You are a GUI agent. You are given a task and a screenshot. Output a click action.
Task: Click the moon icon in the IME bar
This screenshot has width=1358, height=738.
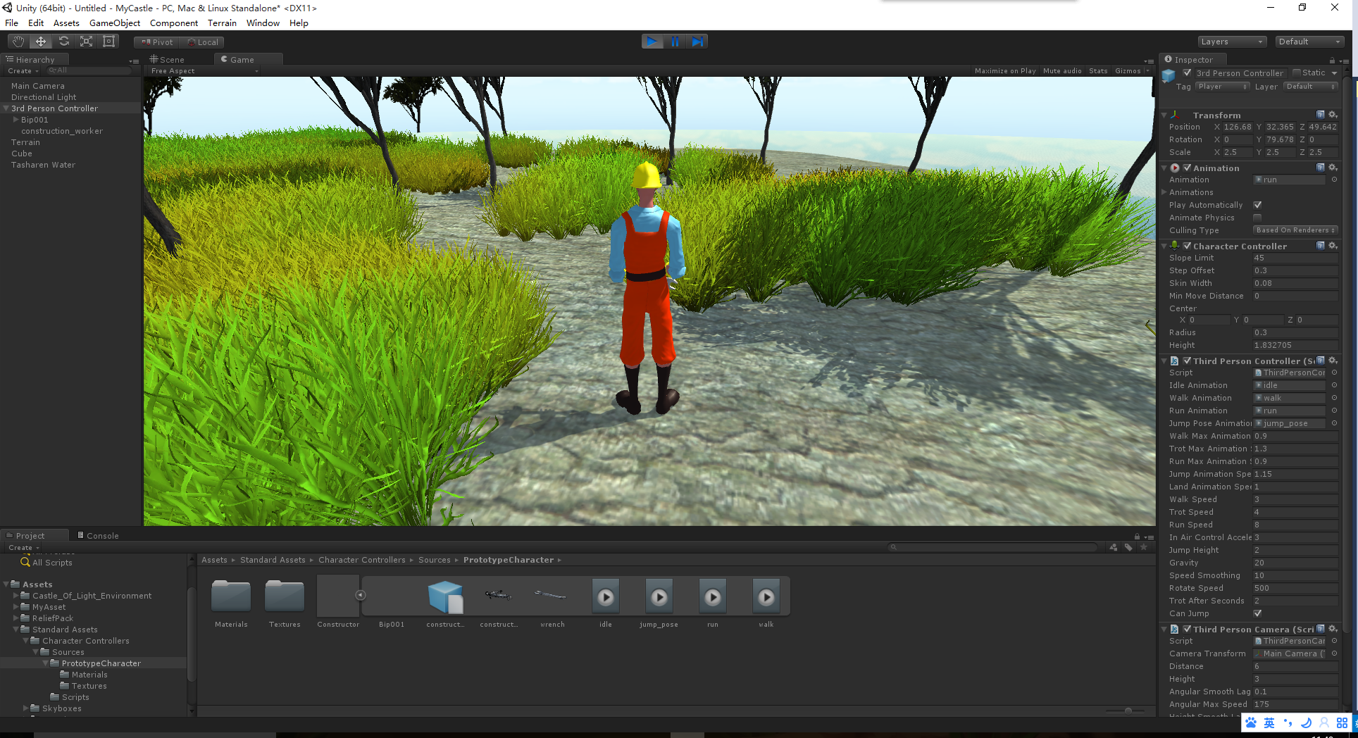pyautogui.click(x=1306, y=723)
